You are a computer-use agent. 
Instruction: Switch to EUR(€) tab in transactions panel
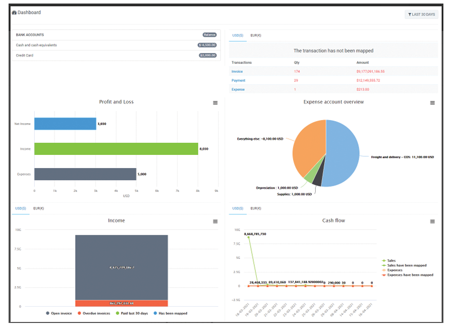pyautogui.click(x=256, y=36)
